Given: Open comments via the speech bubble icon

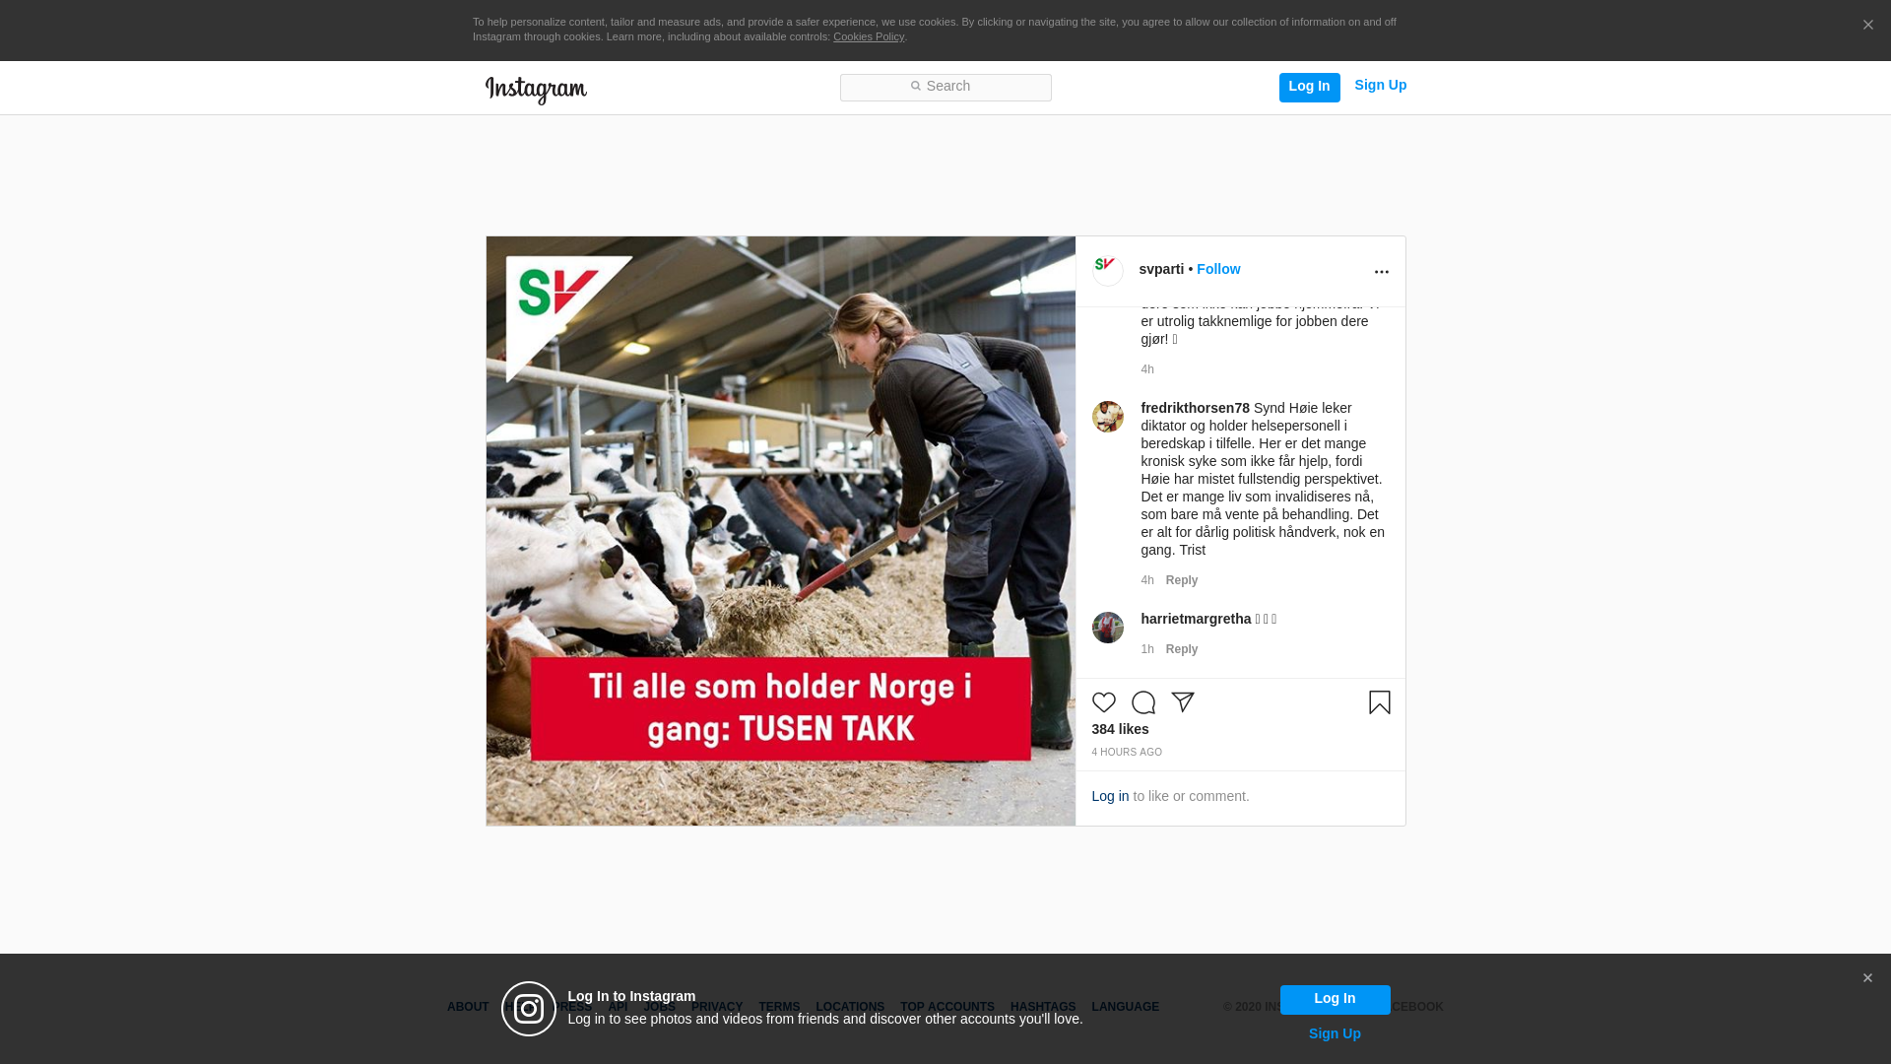Looking at the screenshot, I should [x=1142, y=702].
